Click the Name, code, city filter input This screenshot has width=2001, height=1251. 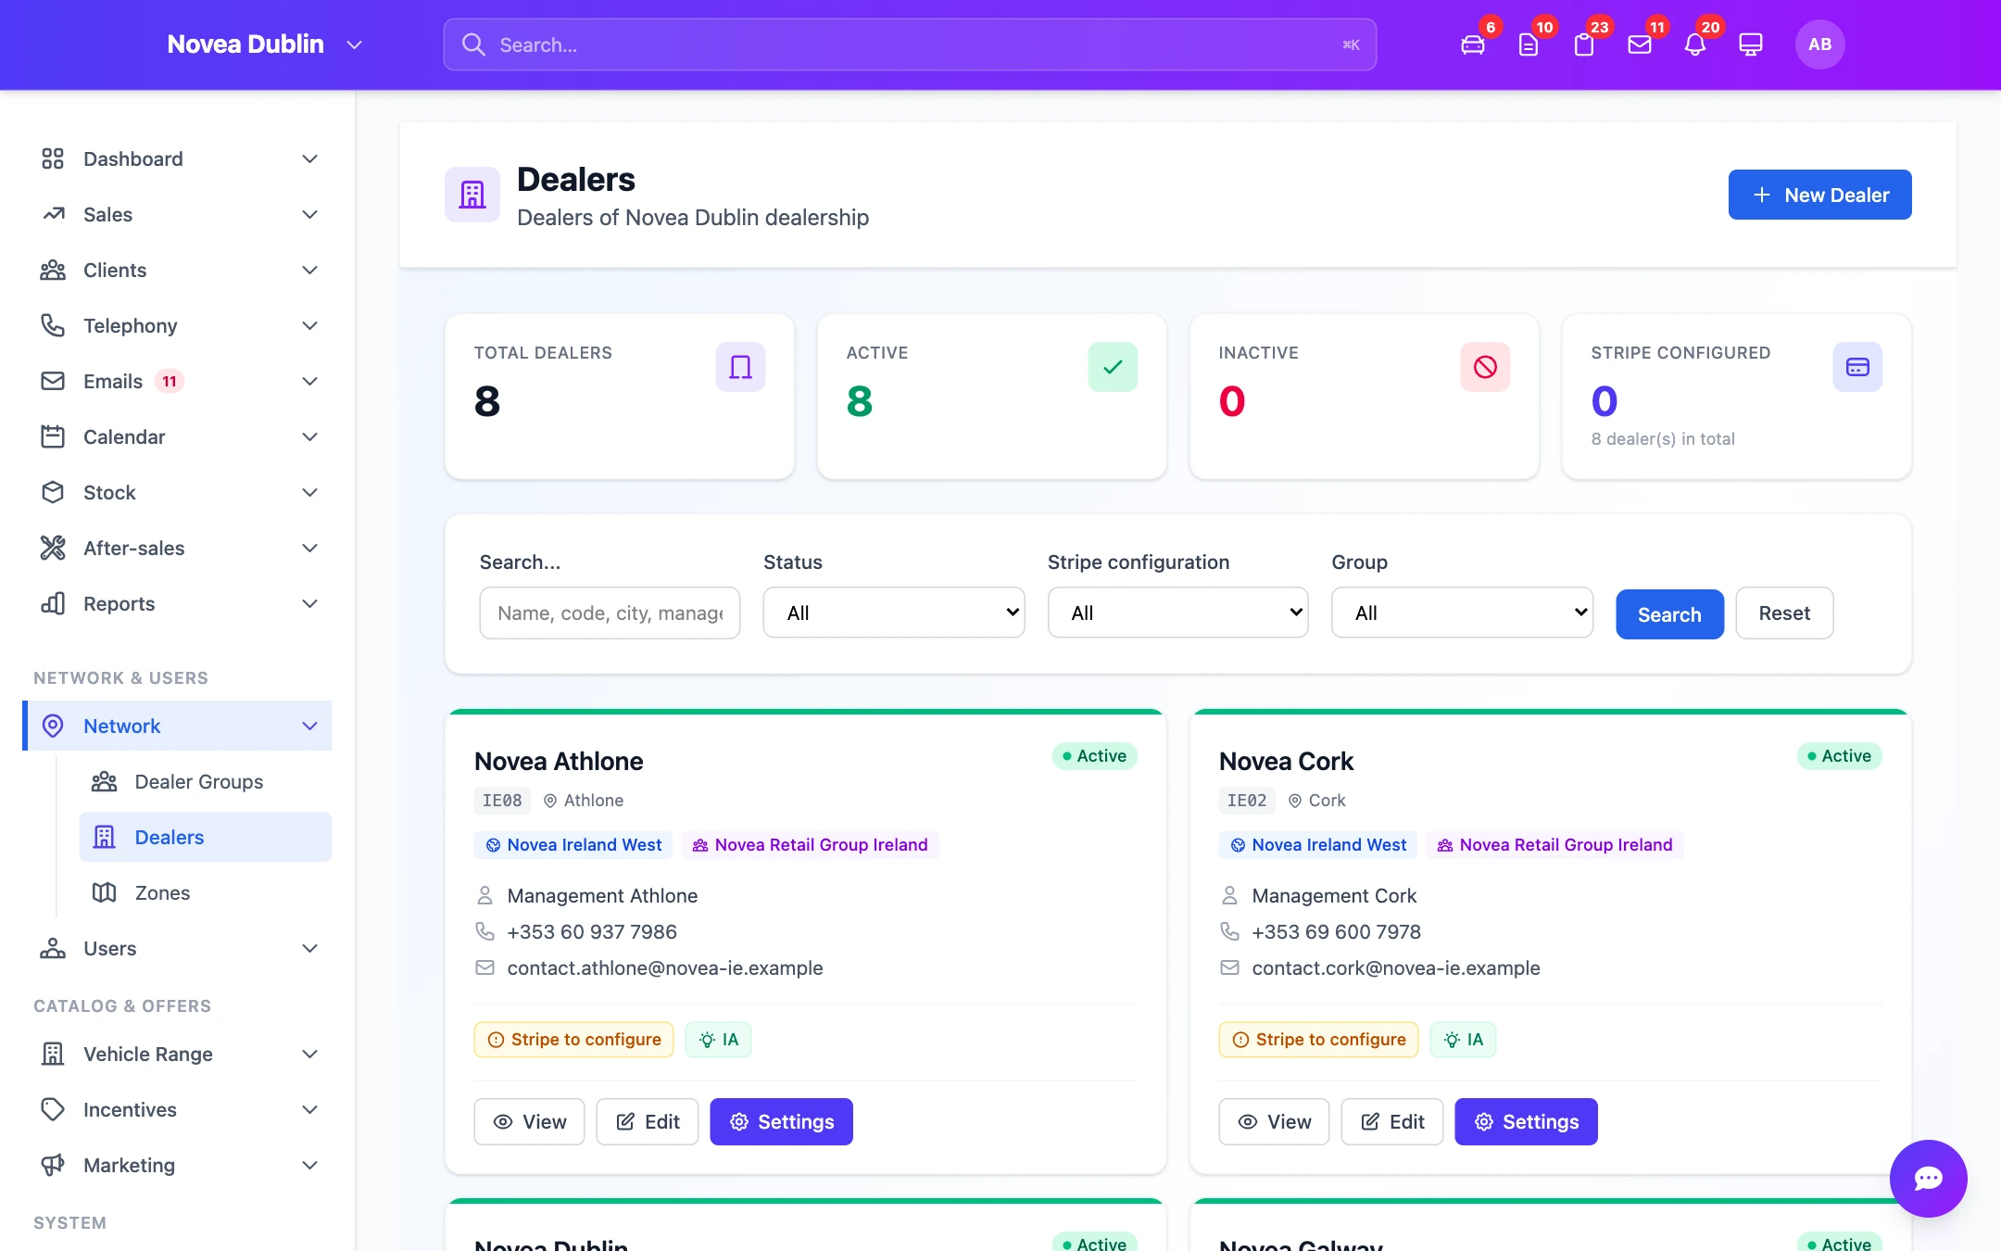click(x=610, y=613)
